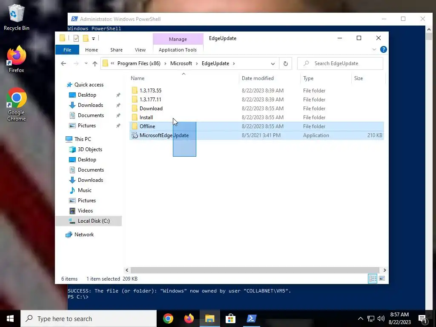
Task: Open pinned Documents under Quick access
Action: tap(91, 115)
